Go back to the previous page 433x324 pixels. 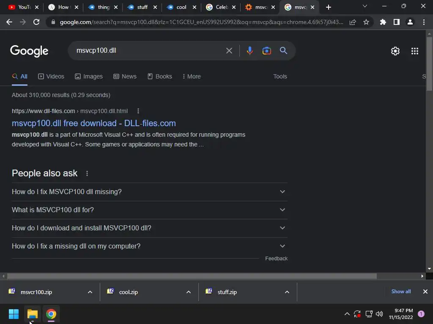[x=9, y=22]
